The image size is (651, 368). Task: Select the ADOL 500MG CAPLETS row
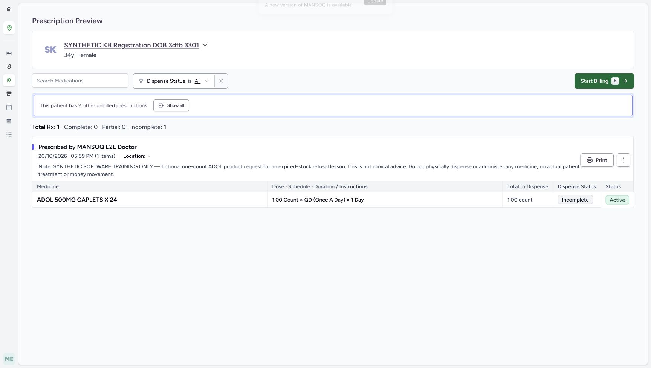pos(333,200)
